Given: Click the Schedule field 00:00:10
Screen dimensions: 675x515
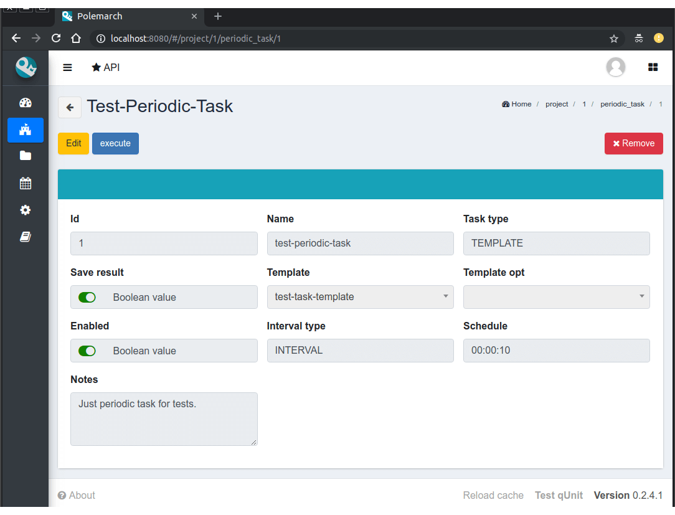Looking at the screenshot, I should [557, 351].
